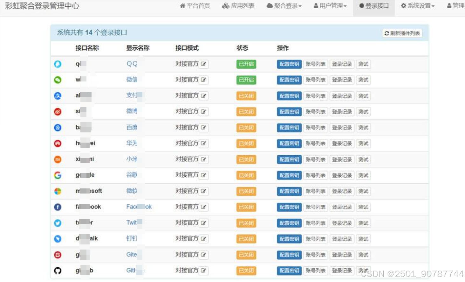Viewport: 465px width, 282px height.
Task: Select the Google 'G' icon
Action: [58, 175]
